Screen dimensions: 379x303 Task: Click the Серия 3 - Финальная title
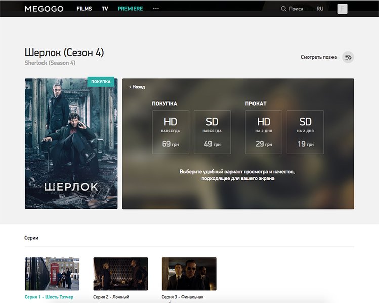tap(183, 297)
